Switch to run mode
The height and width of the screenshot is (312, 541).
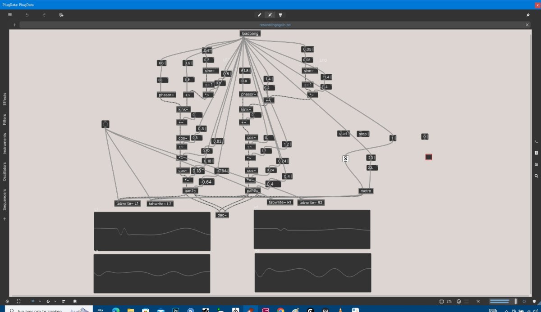click(x=270, y=15)
